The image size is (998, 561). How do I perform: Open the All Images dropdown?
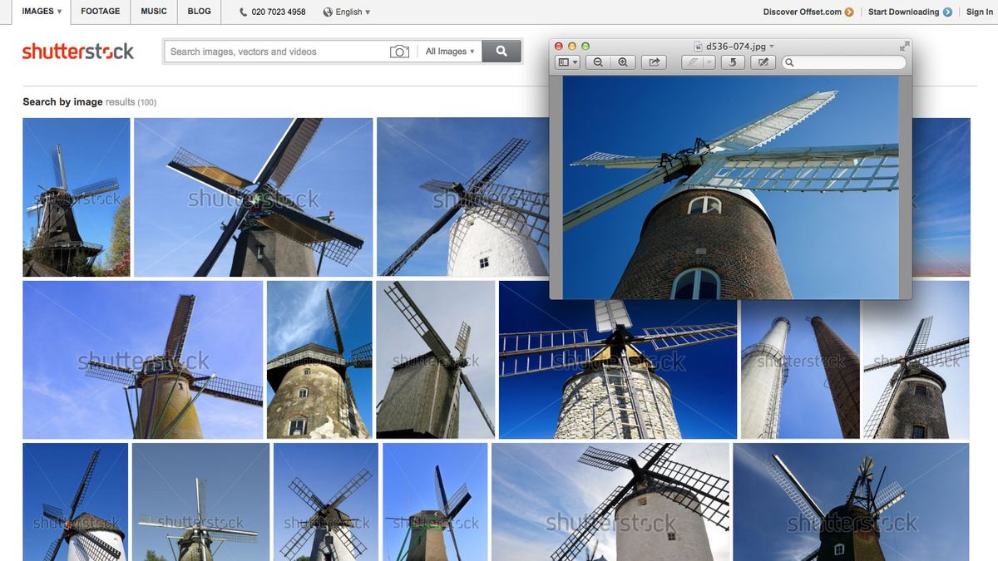coord(449,51)
